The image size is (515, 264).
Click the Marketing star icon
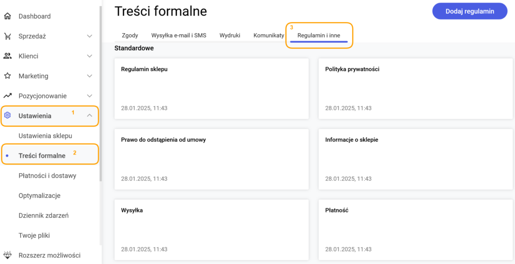7,76
